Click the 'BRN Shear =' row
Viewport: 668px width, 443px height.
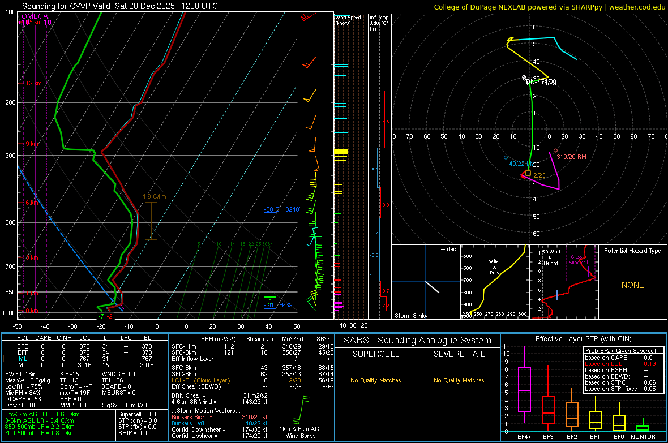click(x=220, y=395)
